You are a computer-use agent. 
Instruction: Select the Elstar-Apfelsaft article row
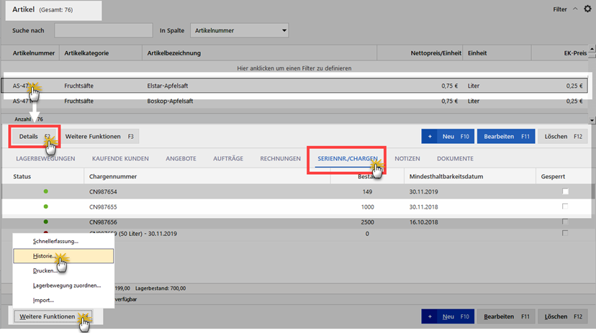pos(294,86)
